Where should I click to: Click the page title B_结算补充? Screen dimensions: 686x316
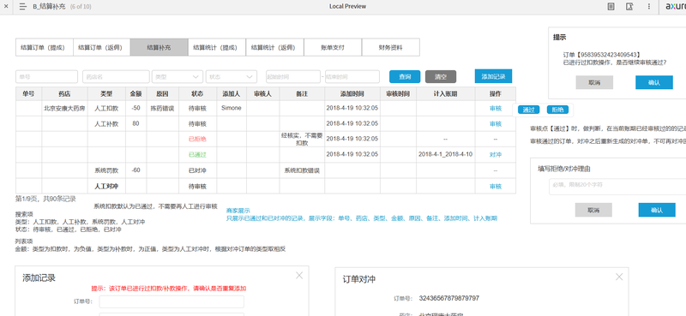49,7
